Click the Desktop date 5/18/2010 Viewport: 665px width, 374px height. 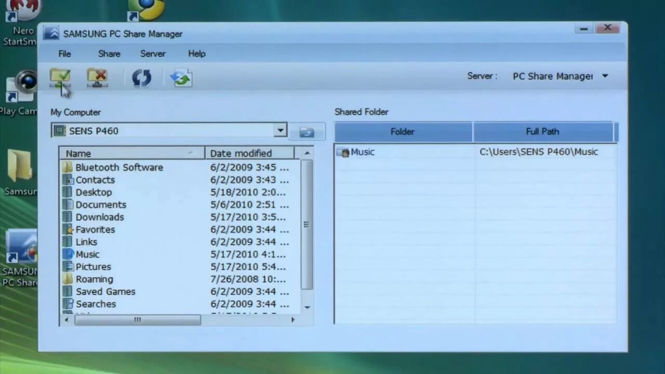tap(248, 192)
